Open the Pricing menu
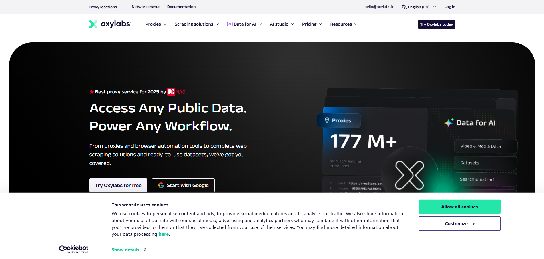Image resolution: width=544 pixels, height=259 pixels. coord(312,24)
